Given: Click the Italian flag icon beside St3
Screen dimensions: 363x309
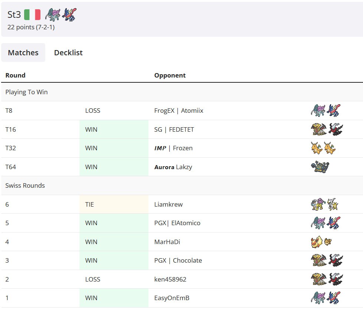Looking at the screenshot, I should (x=32, y=14).
